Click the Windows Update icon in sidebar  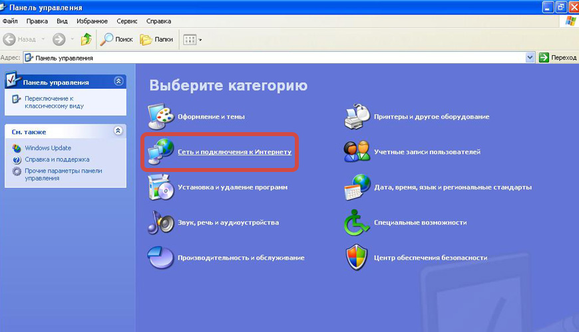coord(17,148)
